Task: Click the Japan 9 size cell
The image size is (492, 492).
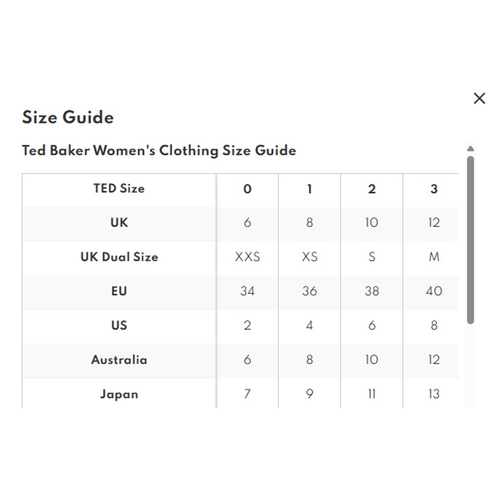Action: coord(310,394)
